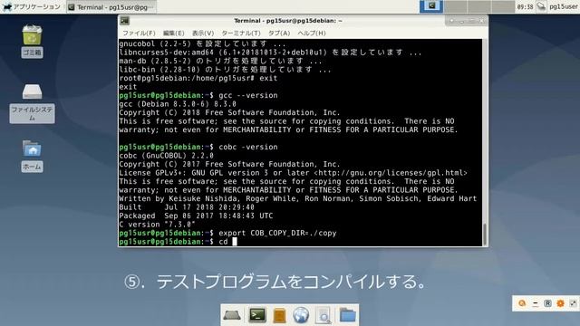Click the 'Written by Keisuke Nishida' line
Viewport: 580px width, 326px height.
click(x=298, y=199)
